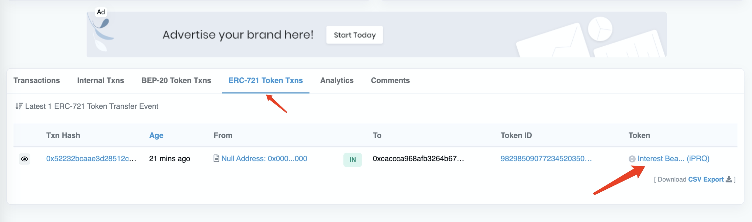
Task: Switch to the Internal Txns tab
Action: 100,80
